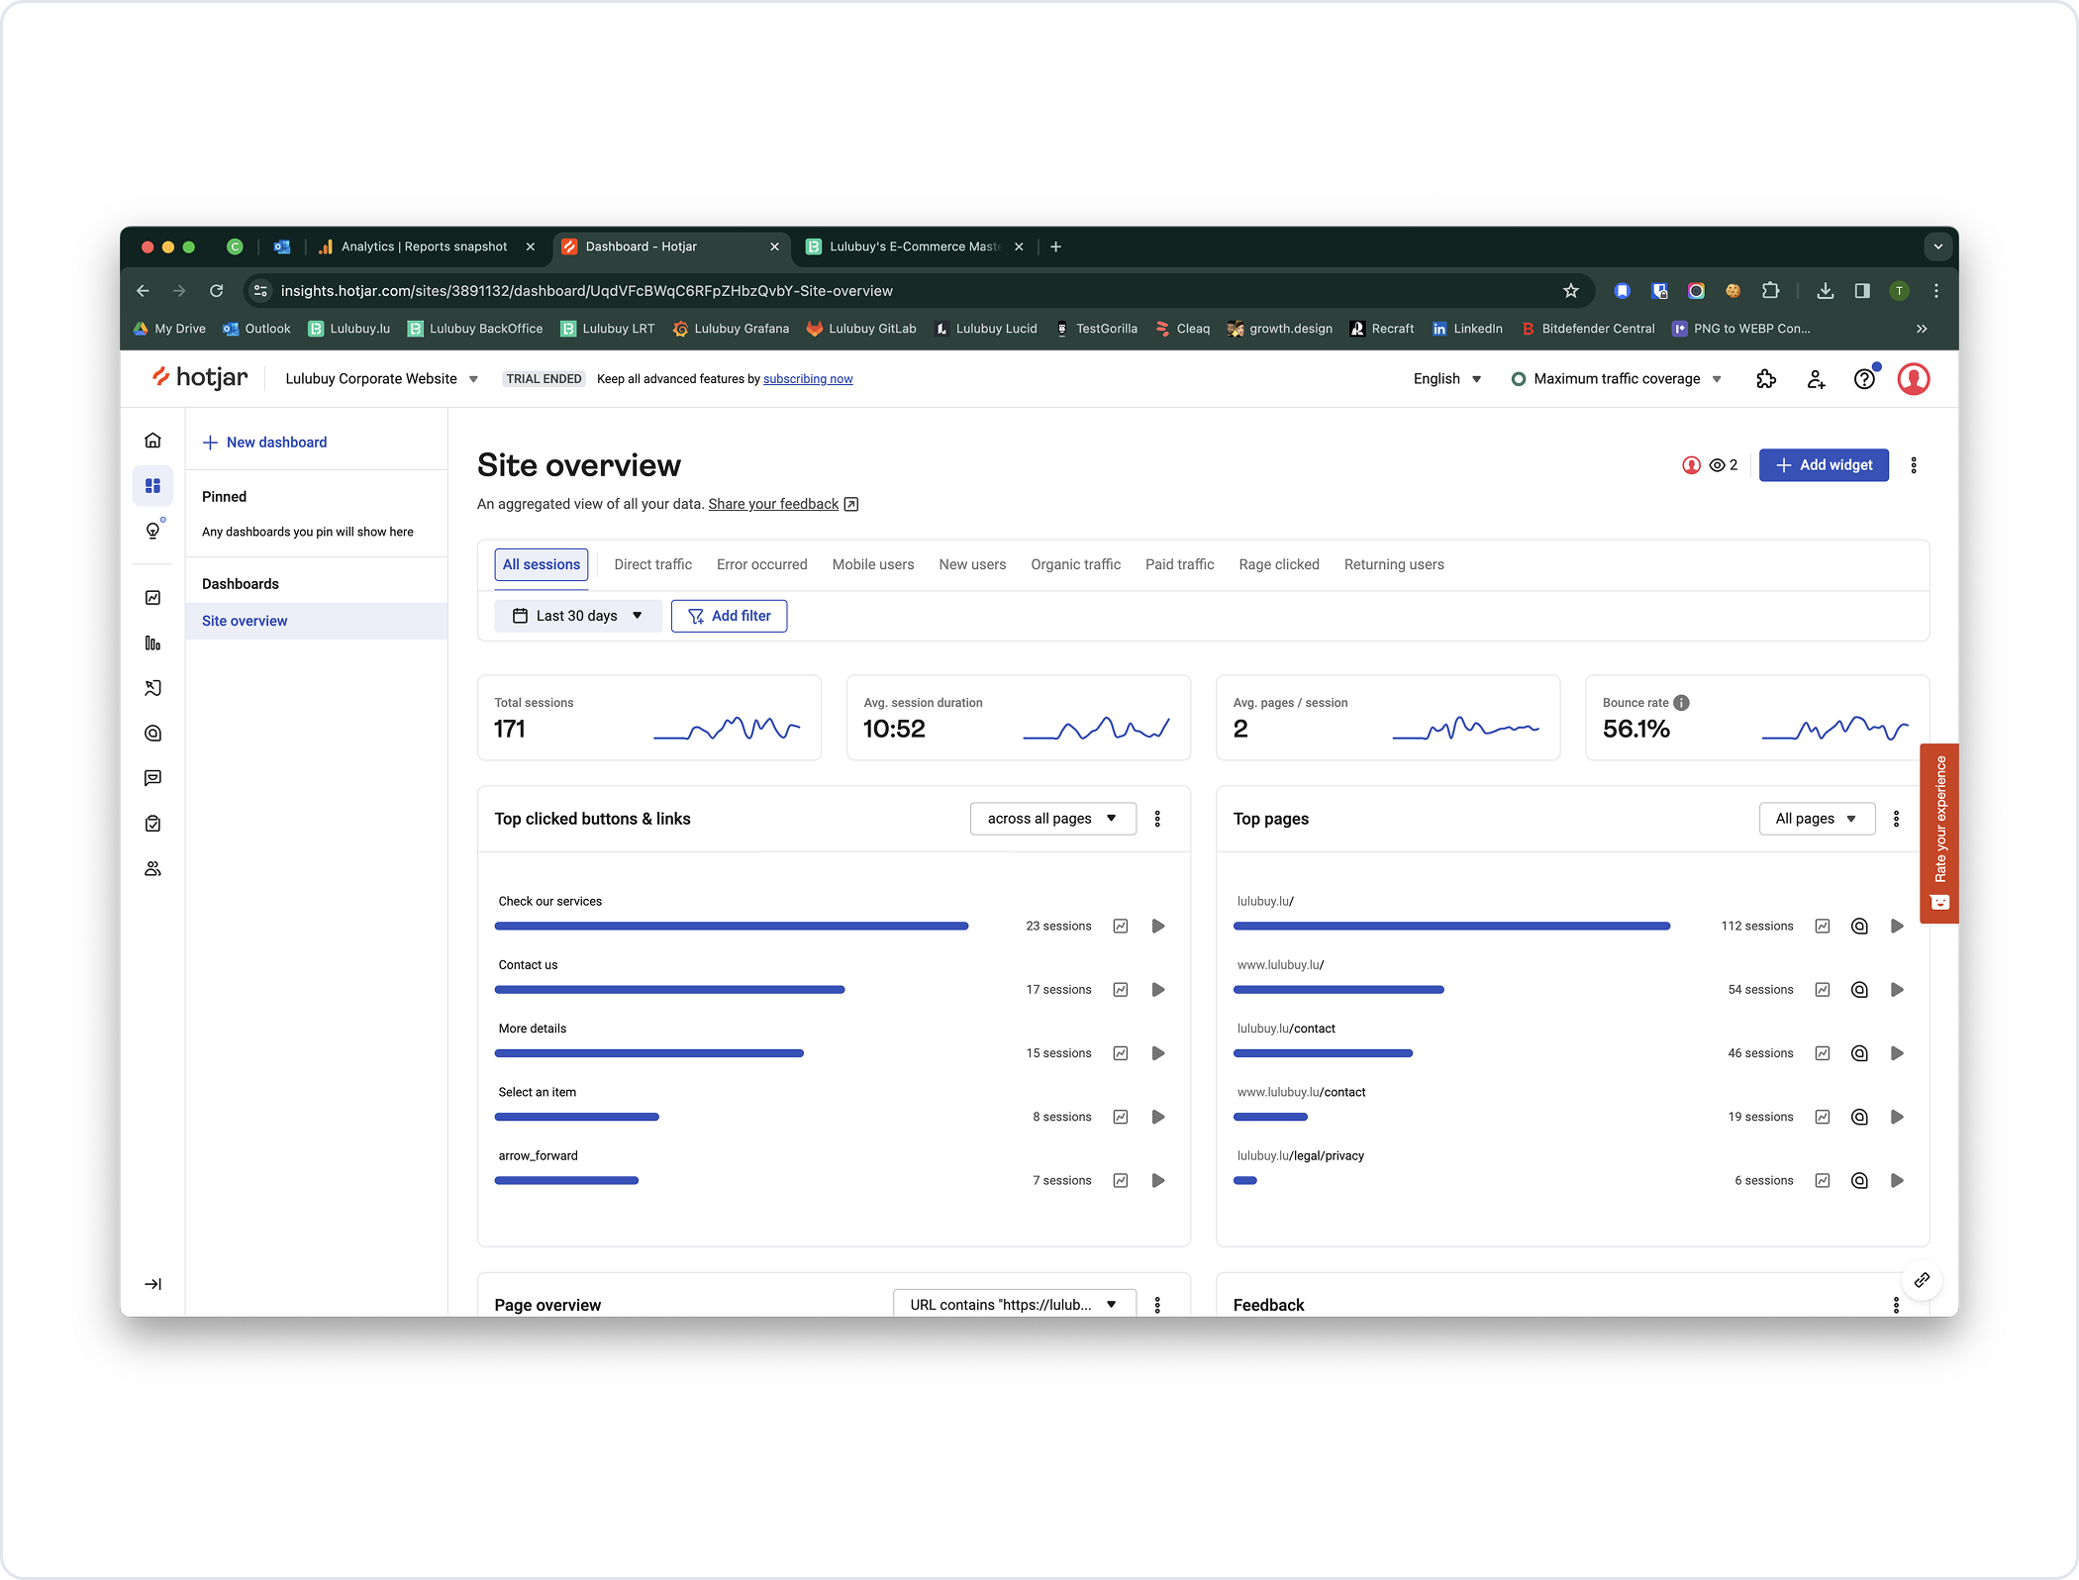Image resolution: width=2079 pixels, height=1580 pixels.
Task: Open dashboard viewers eye indicator
Action: [1724, 465]
